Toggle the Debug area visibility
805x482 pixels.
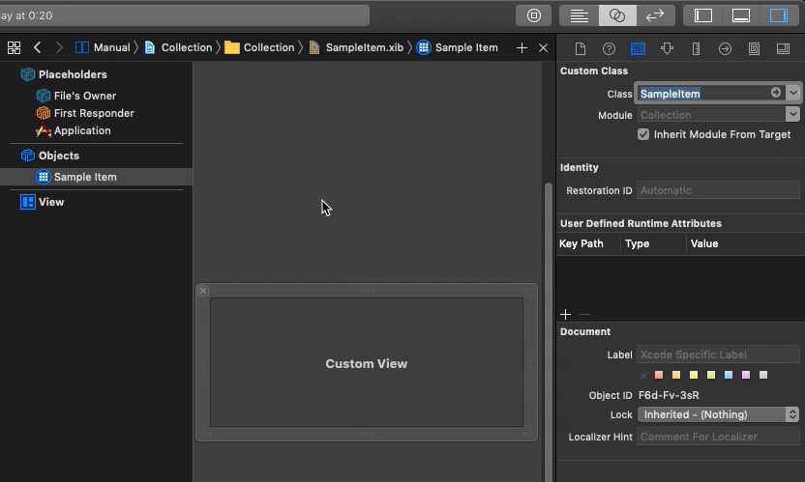pyautogui.click(x=741, y=15)
